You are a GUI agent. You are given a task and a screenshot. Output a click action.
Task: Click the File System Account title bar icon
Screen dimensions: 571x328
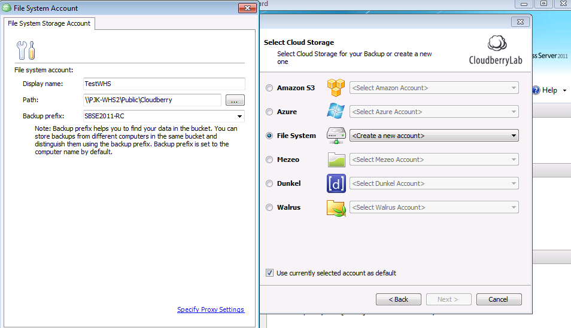coord(7,8)
